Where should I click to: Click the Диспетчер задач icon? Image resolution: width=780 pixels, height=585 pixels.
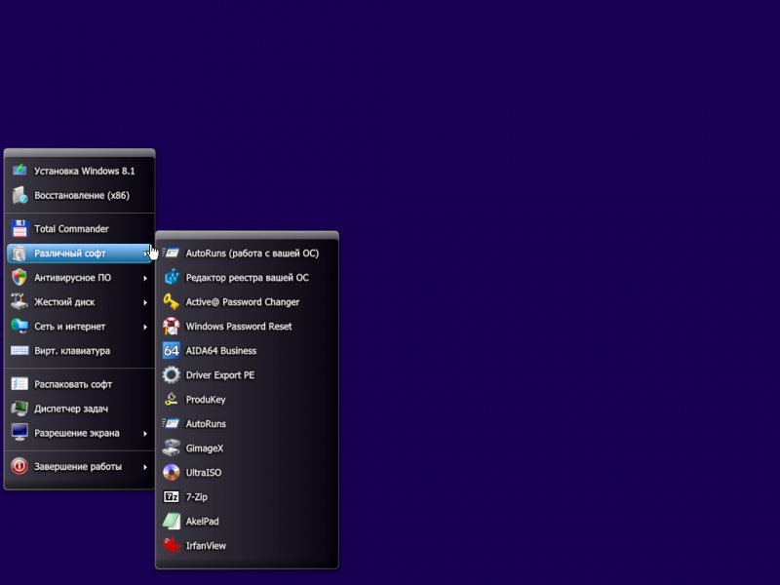click(x=19, y=409)
